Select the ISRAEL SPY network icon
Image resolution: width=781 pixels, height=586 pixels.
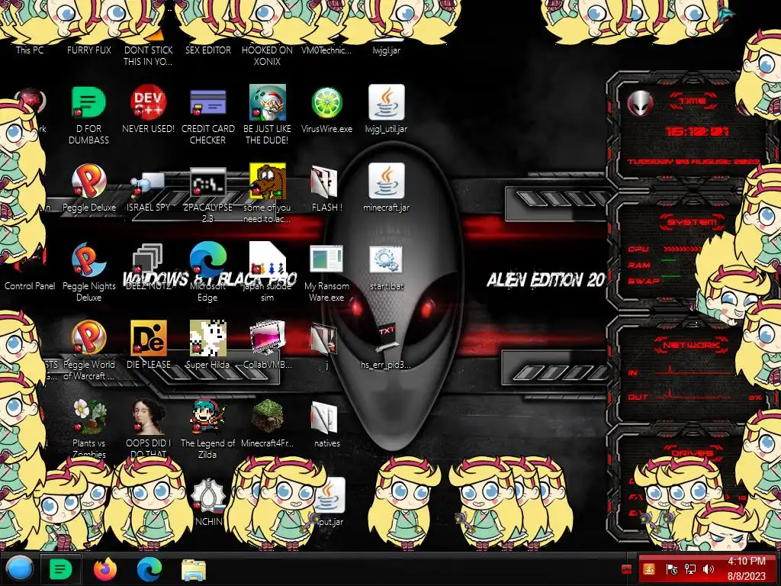click(148, 185)
